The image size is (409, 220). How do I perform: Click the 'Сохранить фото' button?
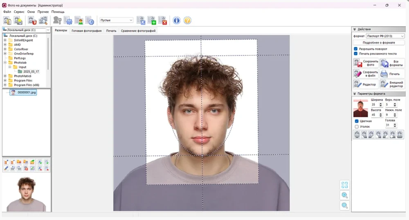[x=366, y=63]
